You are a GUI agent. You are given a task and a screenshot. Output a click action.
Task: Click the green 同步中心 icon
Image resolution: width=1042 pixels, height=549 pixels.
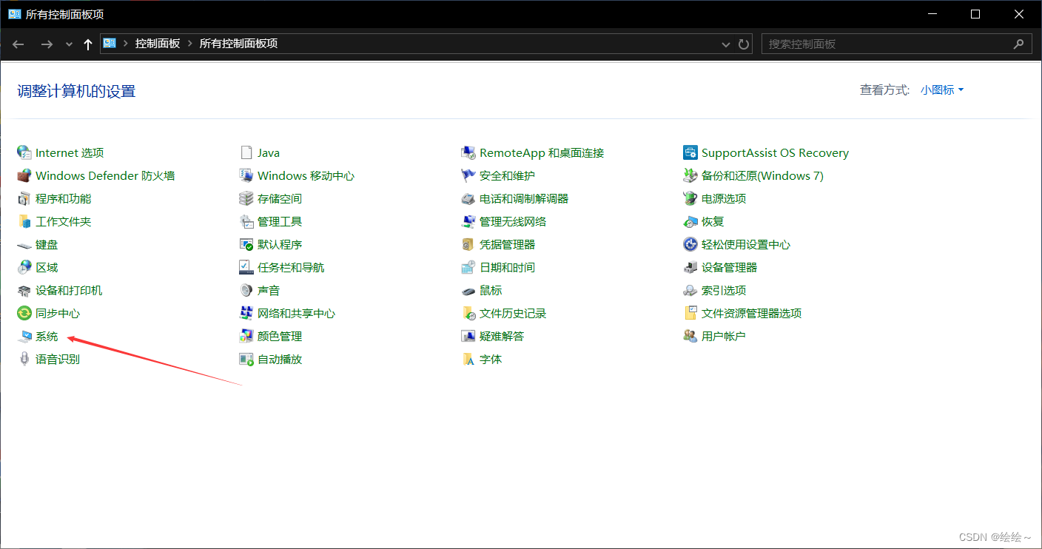coord(24,313)
